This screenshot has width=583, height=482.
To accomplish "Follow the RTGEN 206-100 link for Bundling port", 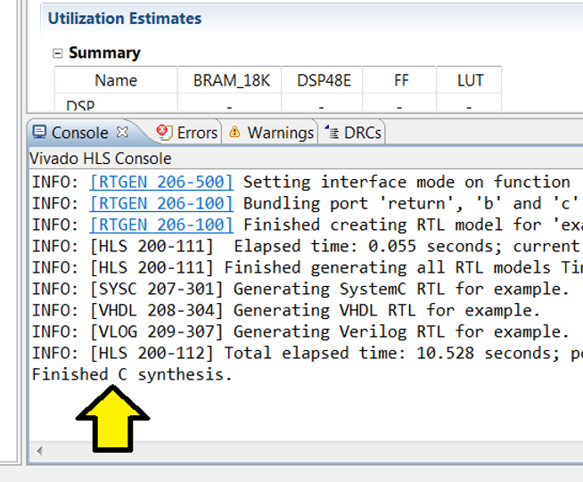I will click(x=161, y=203).
